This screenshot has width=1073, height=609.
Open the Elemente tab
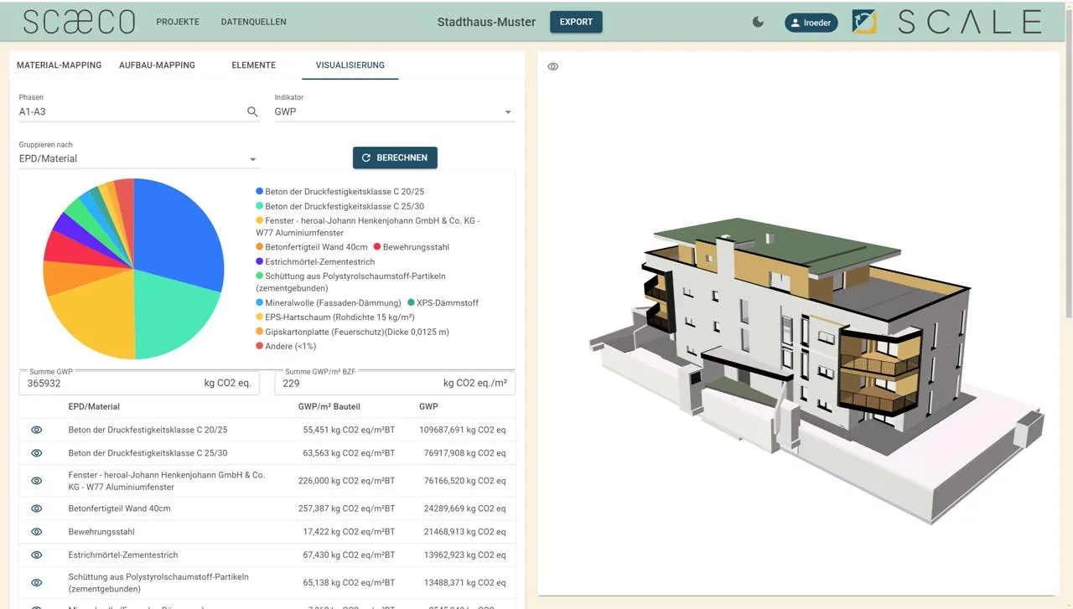(253, 65)
